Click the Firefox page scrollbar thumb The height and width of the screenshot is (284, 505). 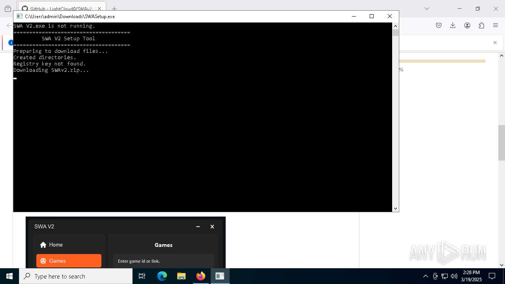click(501, 143)
